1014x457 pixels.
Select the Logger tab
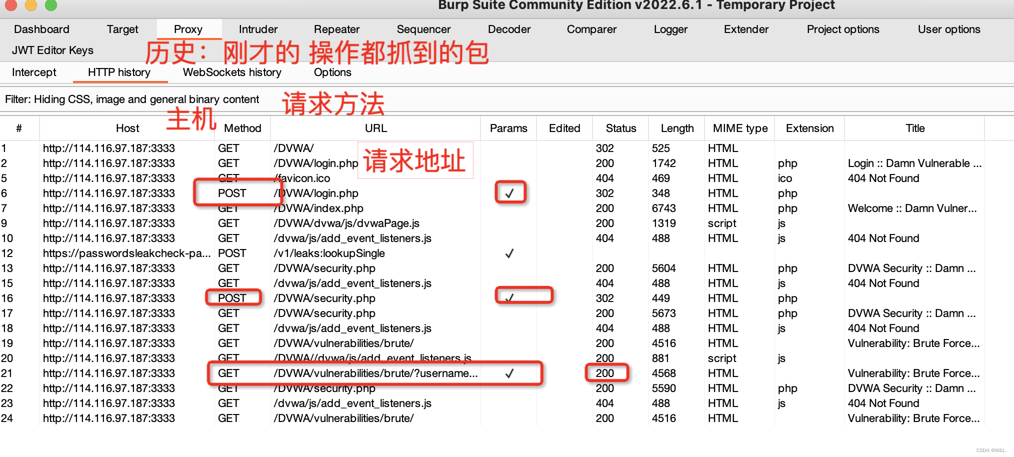(x=670, y=29)
